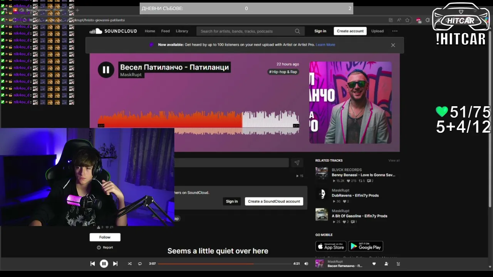Click the Benny Benassi track thumbnail
This screenshot has width=493, height=277.
click(x=322, y=174)
